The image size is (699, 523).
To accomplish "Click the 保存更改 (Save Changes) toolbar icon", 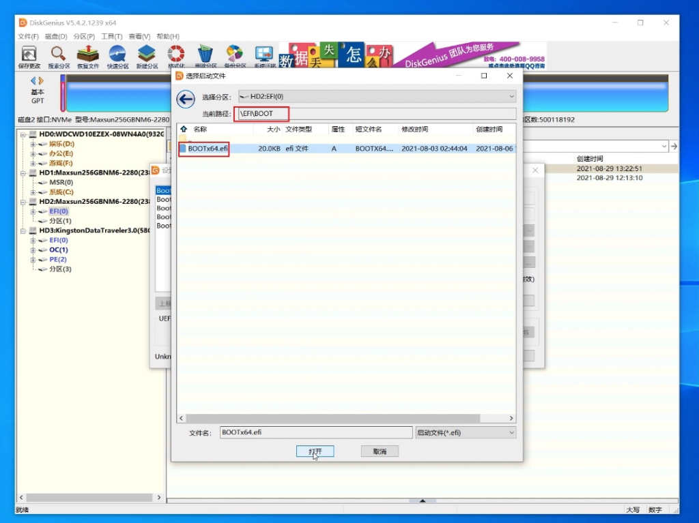I will pos(29,56).
